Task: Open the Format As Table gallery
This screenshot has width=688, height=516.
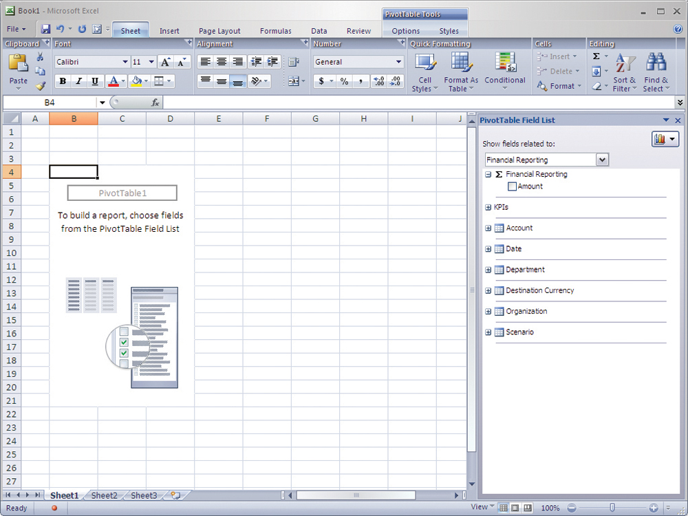Action: pos(461,72)
